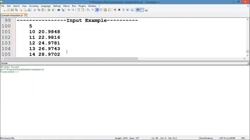The image size is (250, 140).
Task: Toggle the INS insert mode indicator
Action: tap(243, 138)
